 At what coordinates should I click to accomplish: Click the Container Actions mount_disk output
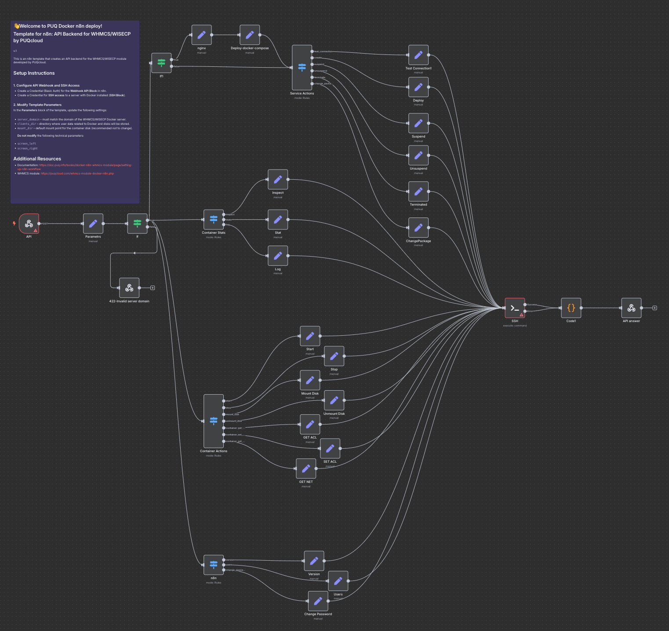pos(224,414)
